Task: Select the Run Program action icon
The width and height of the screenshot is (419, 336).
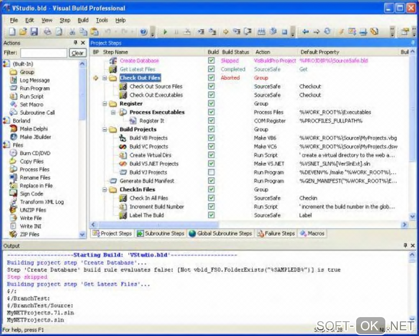Action: pos(13,88)
